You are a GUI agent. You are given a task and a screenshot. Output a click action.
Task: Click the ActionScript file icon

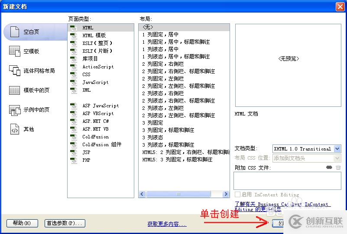(x=74, y=67)
